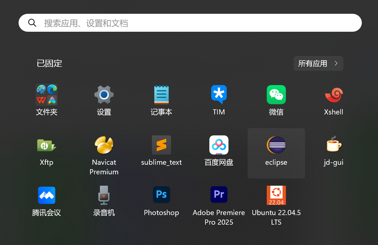Click the 所有应用 button
The image size is (378, 245).
pyautogui.click(x=318, y=63)
